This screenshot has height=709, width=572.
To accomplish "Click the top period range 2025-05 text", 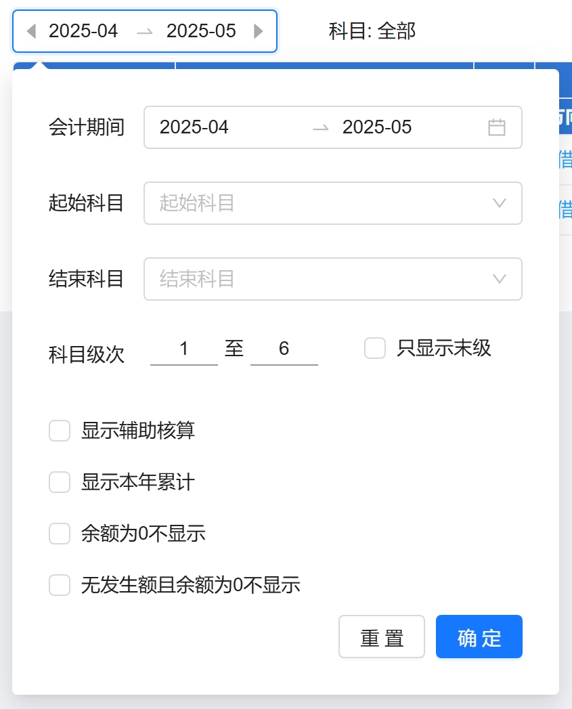I will point(201,31).
